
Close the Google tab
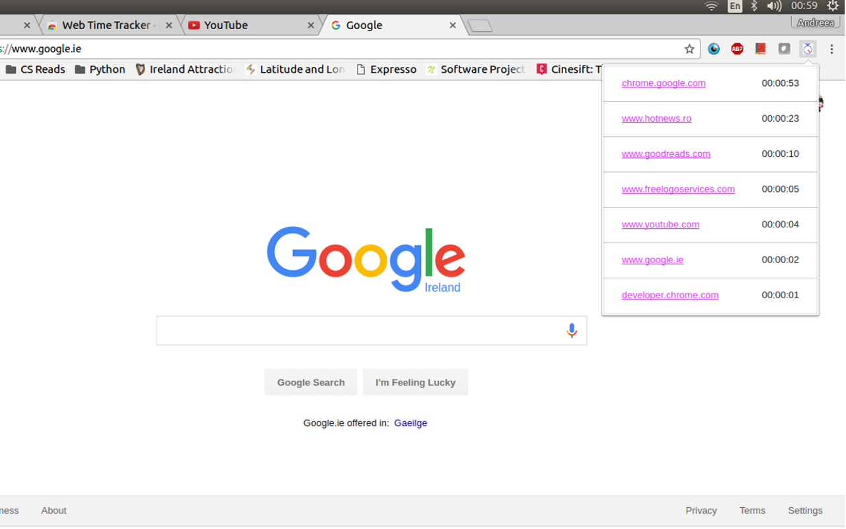[453, 25]
